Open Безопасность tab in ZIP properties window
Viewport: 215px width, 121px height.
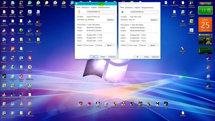point(85,7)
